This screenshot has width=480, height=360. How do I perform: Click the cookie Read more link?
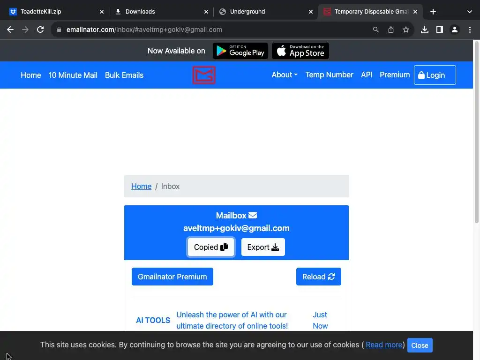(x=384, y=345)
